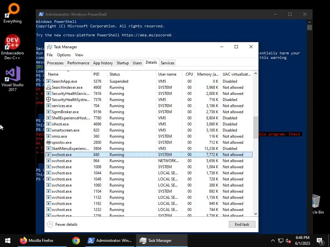Screen dimensions: 330x247
Task: Open the File menu in Task Manager
Action: point(50,55)
